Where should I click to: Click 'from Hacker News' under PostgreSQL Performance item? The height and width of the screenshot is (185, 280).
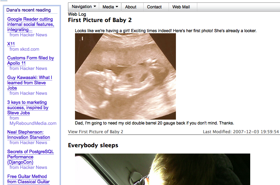pyautogui.click(x=28, y=168)
